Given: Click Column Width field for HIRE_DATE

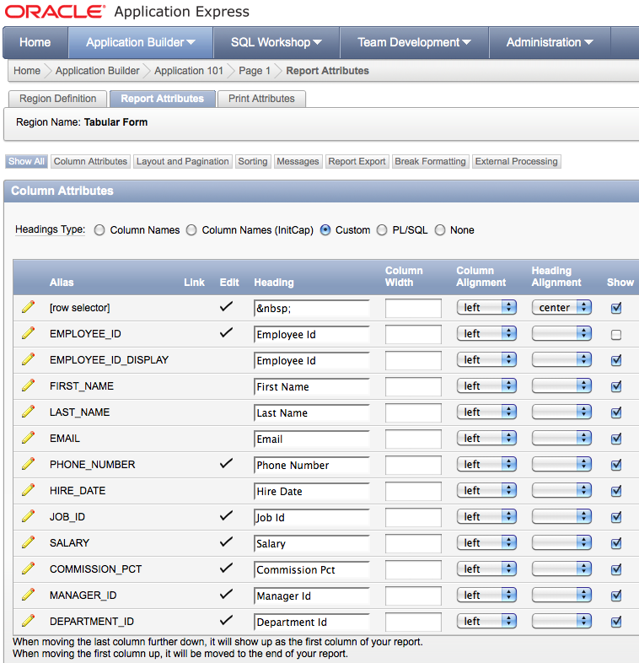Looking at the screenshot, I should (413, 491).
